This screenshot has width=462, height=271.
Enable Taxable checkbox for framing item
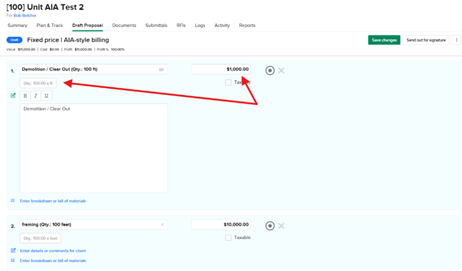pos(228,238)
